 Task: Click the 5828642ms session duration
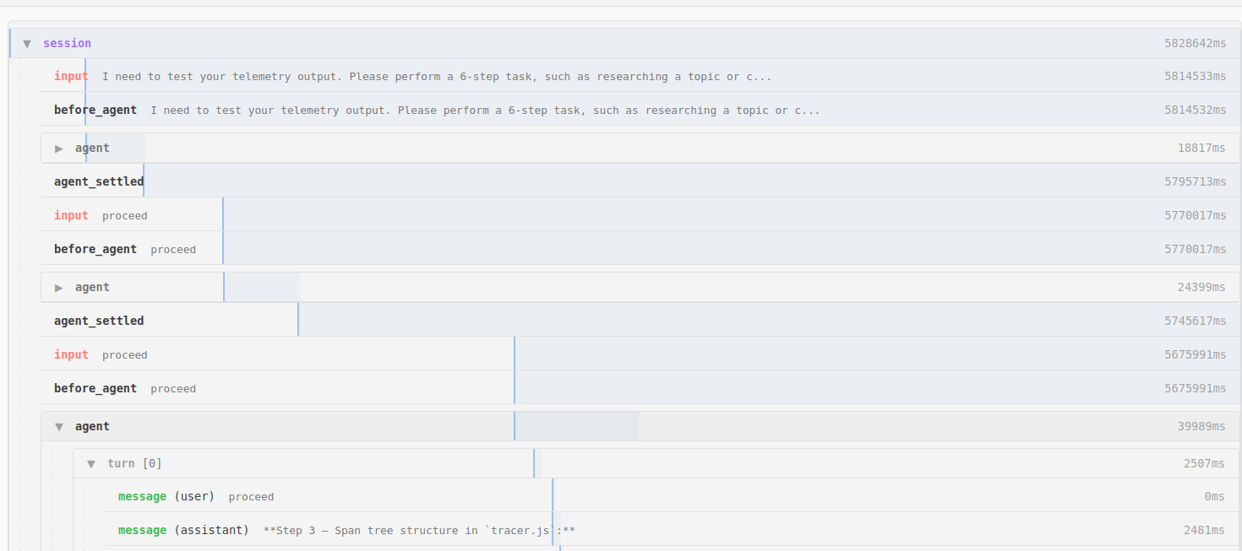pos(1195,43)
